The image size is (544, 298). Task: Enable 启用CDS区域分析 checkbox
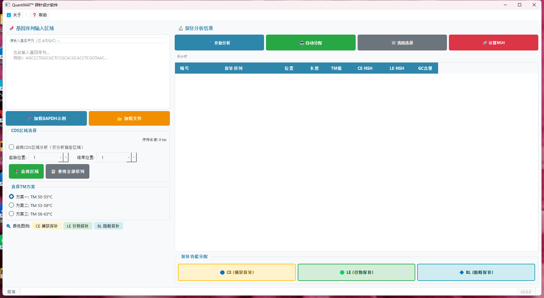pos(12,147)
